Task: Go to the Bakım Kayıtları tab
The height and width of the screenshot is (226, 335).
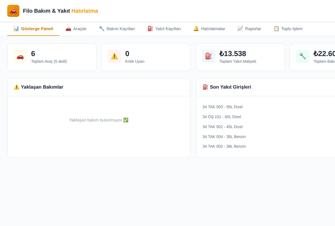Action: [117, 29]
